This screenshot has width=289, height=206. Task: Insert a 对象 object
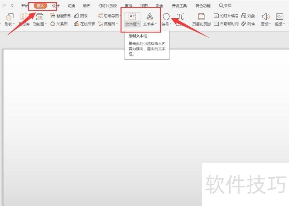tap(248, 16)
